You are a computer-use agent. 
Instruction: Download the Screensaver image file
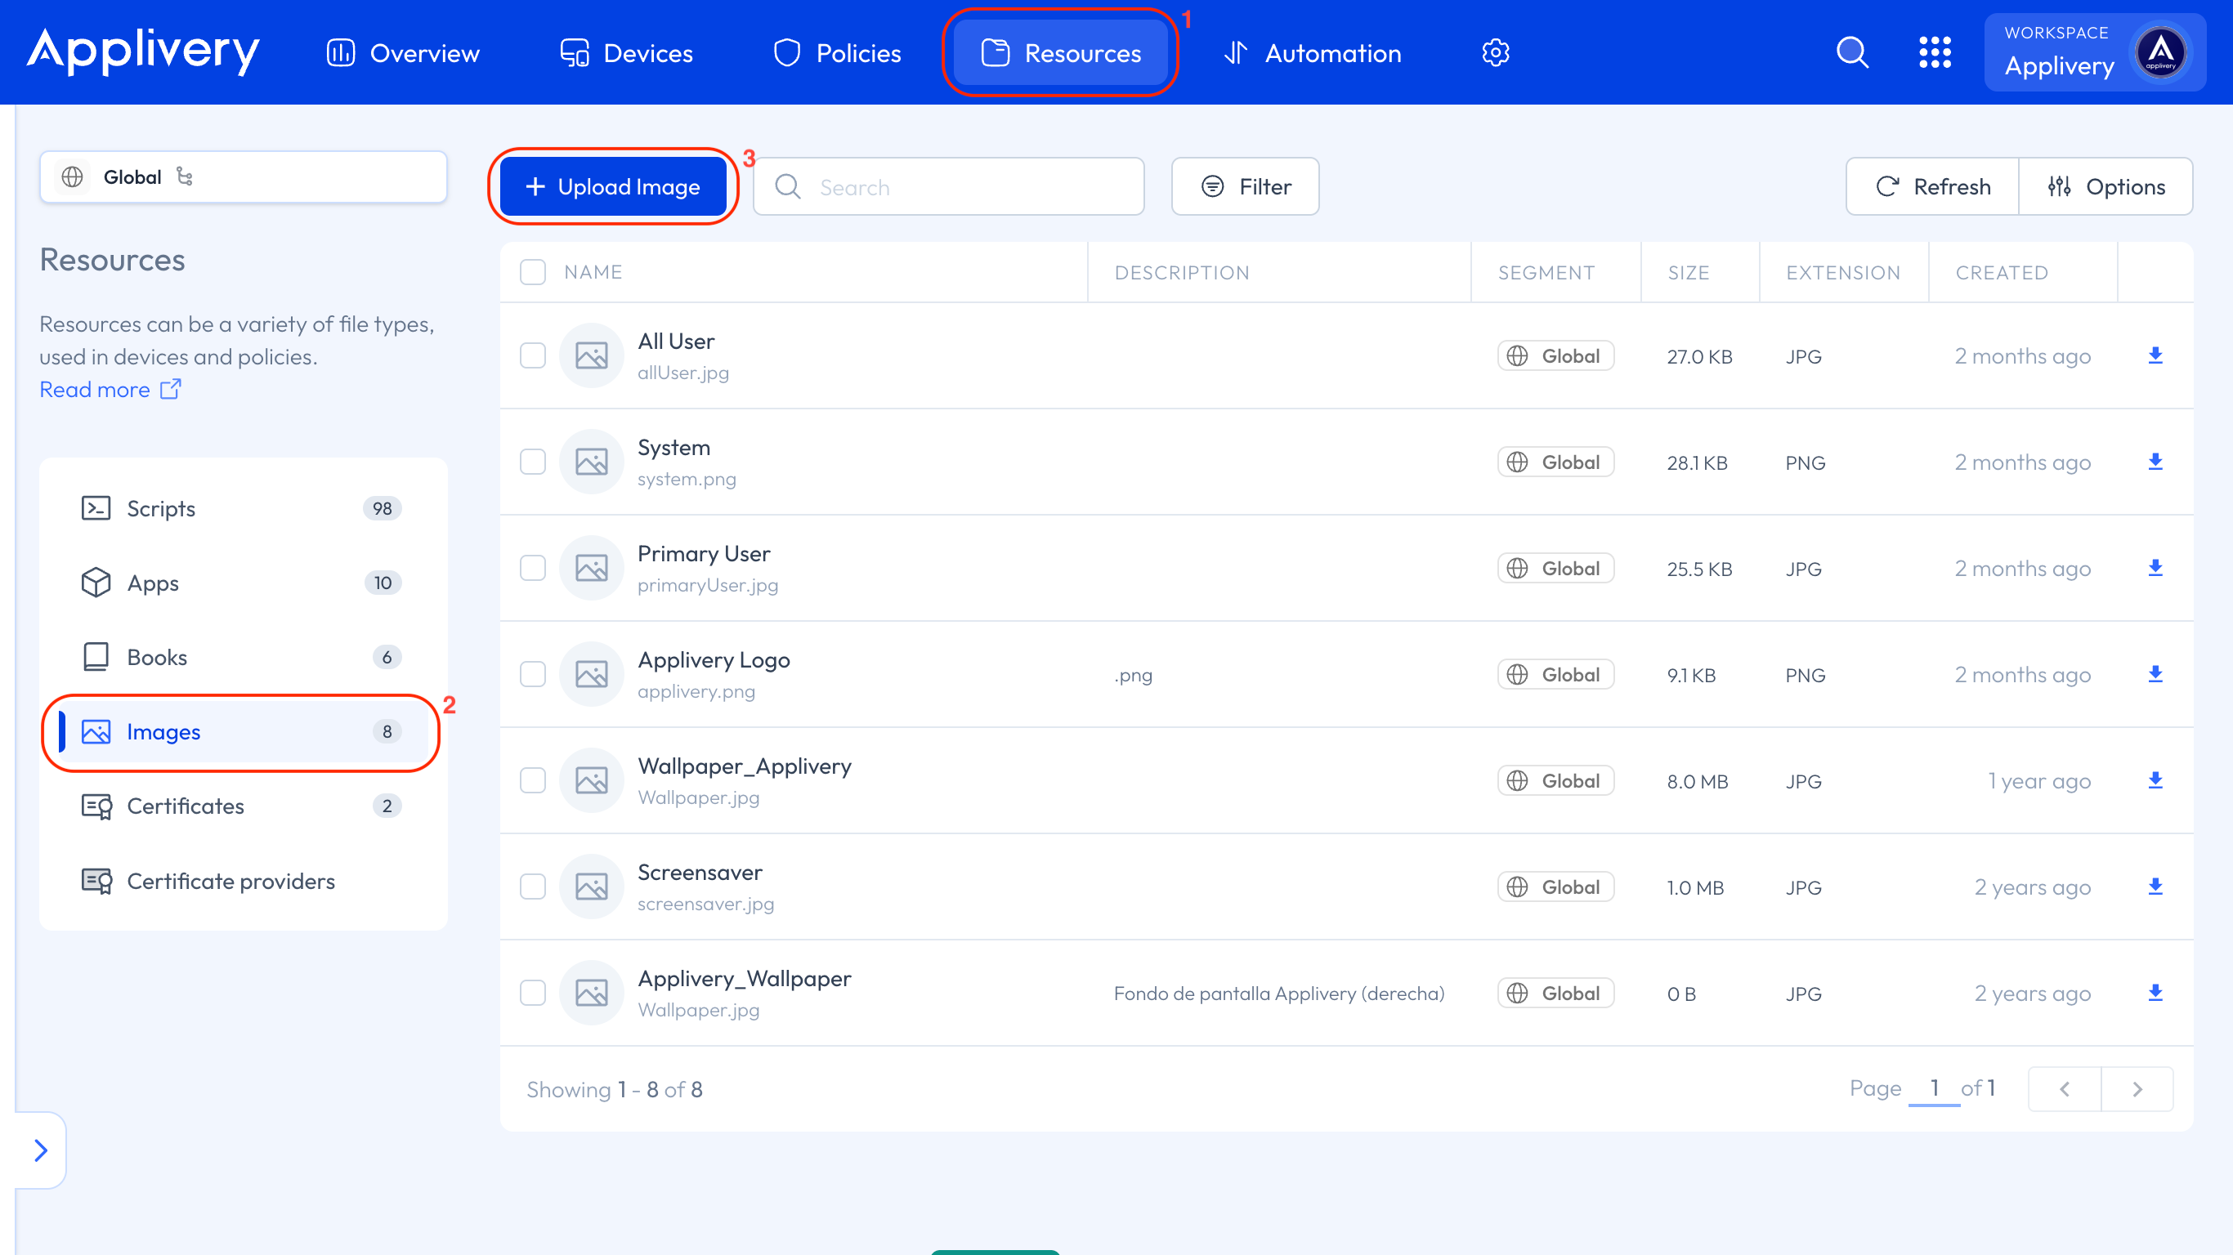pos(2155,887)
